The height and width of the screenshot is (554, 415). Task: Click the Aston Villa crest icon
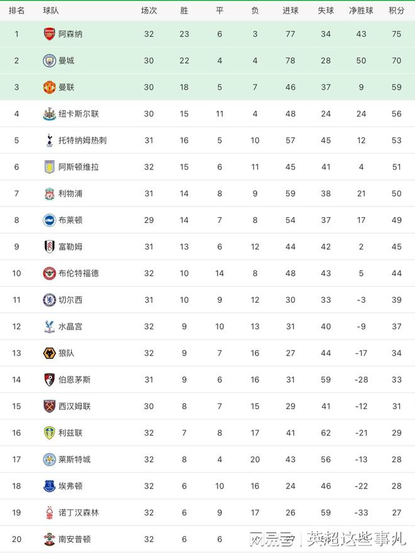[49, 167]
